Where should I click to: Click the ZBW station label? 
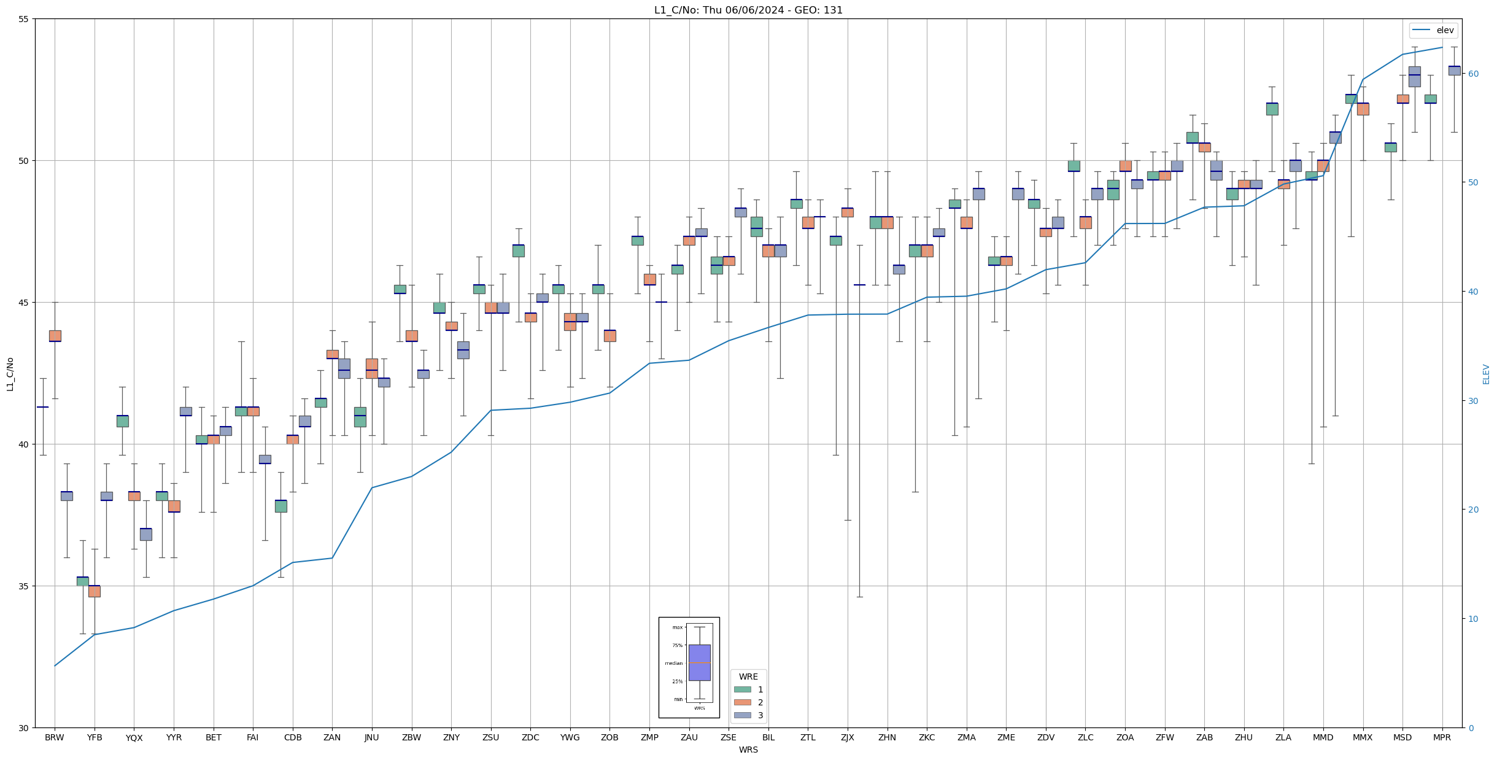(x=411, y=737)
